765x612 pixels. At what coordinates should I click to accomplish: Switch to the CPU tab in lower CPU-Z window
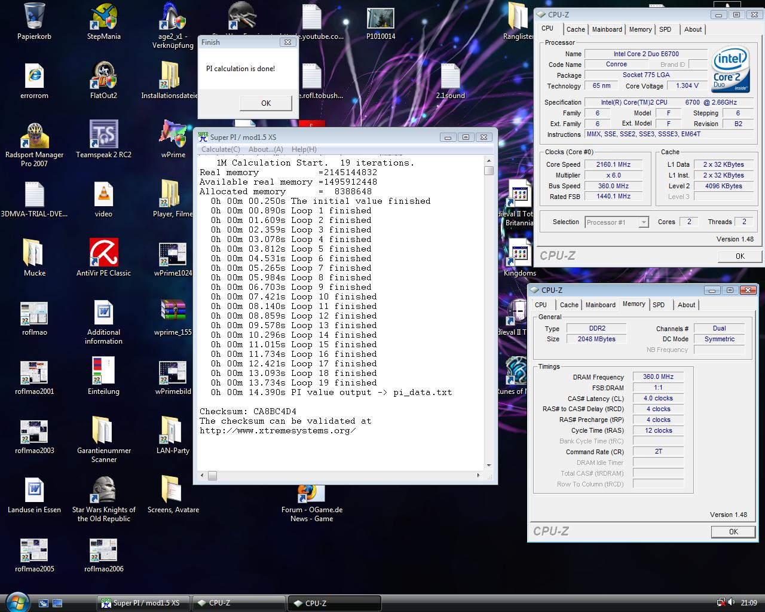(x=541, y=305)
